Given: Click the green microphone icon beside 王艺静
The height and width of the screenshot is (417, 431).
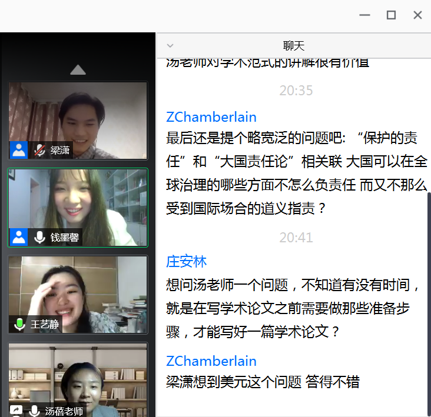Looking at the screenshot, I should (x=19, y=324).
